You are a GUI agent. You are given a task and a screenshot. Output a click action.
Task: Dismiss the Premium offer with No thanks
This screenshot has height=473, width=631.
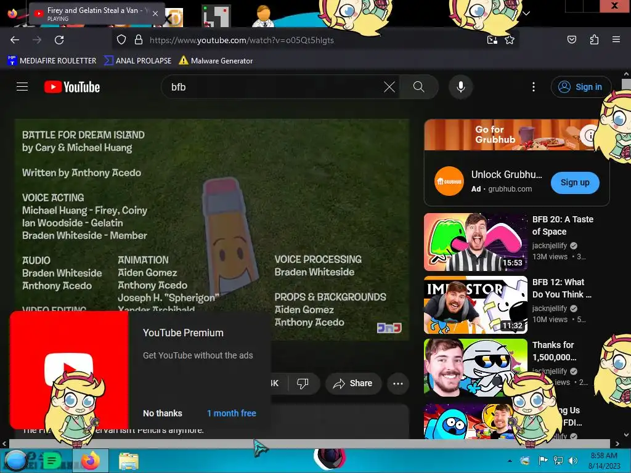(163, 413)
